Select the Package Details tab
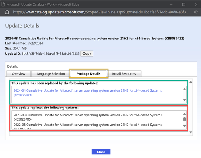 coord(89,74)
